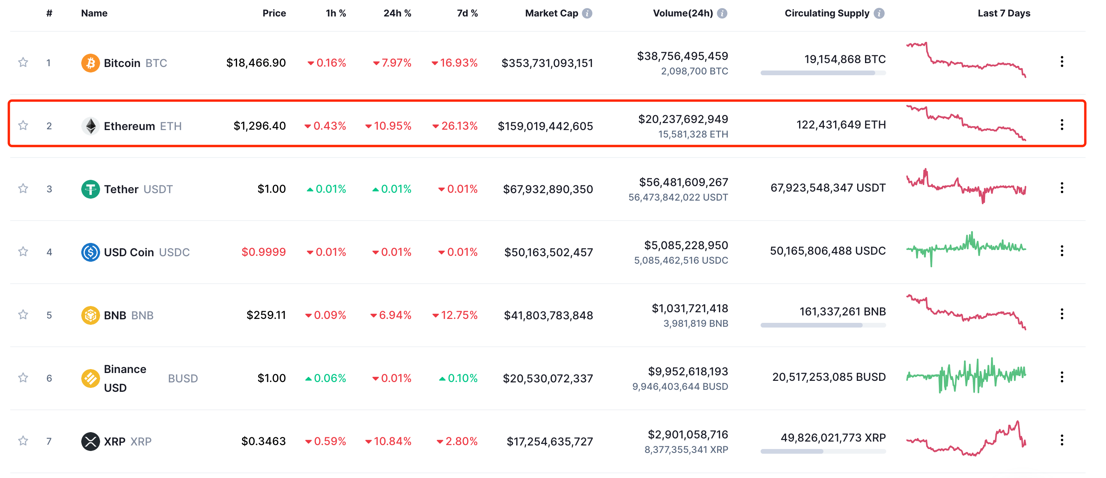Click the Ethereum diamond logo icon
The width and height of the screenshot is (1106, 478).
click(x=90, y=126)
